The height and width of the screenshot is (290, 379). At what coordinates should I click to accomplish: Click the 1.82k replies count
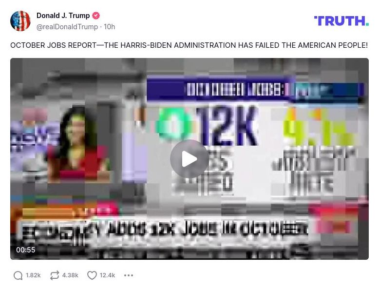tap(33, 275)
